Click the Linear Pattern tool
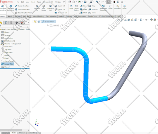158x134 pixels. pos(76,8)
